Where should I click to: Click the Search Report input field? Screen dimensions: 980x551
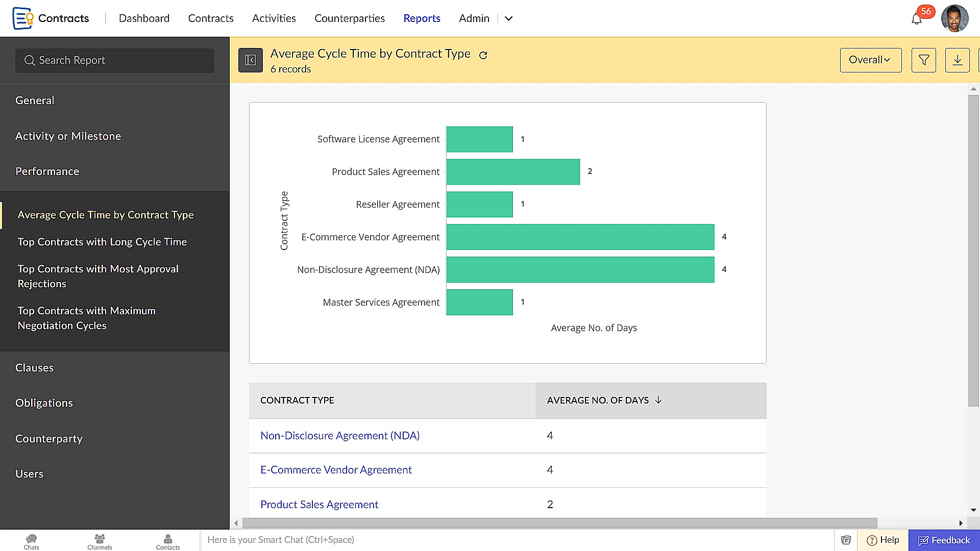pos(115,60)
